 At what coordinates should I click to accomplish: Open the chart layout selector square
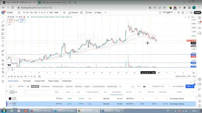tap(160, 13)
